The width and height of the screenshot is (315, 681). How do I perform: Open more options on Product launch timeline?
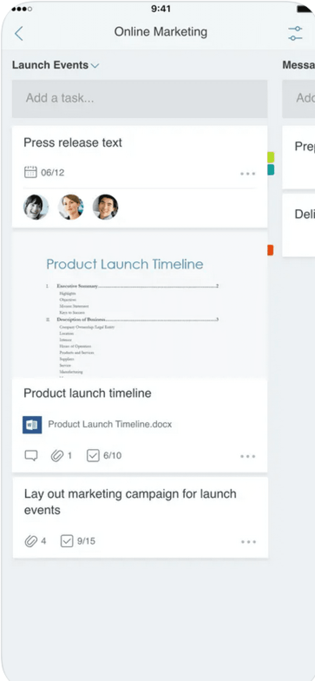pos(248,456)
